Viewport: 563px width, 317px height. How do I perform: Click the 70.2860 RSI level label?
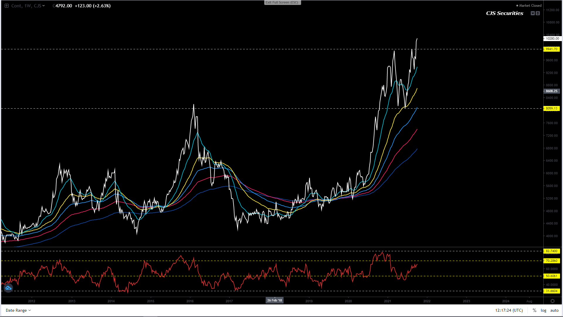click(552, 261)
